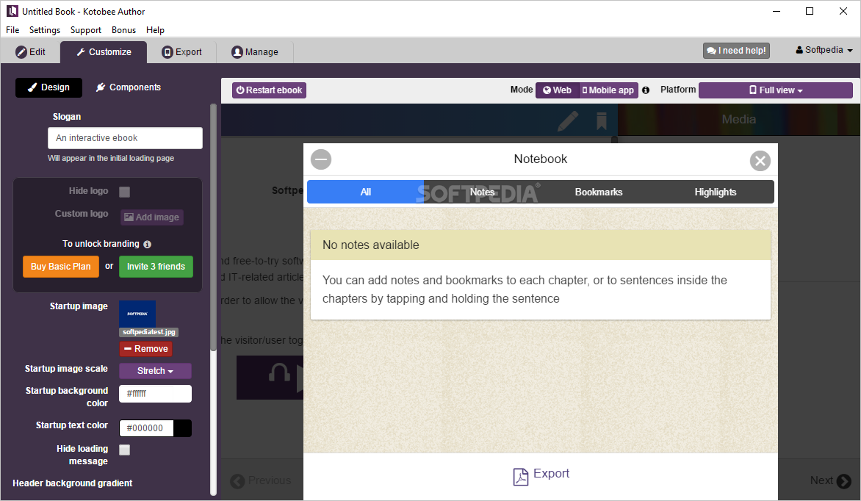Switch to the Edit tab
The image size is (861, 501).
click(31, 52)
